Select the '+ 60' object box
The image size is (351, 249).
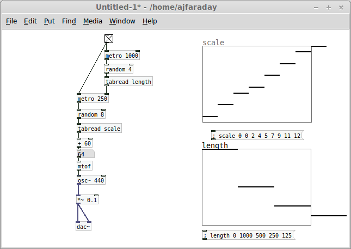(x=84, y=143)
